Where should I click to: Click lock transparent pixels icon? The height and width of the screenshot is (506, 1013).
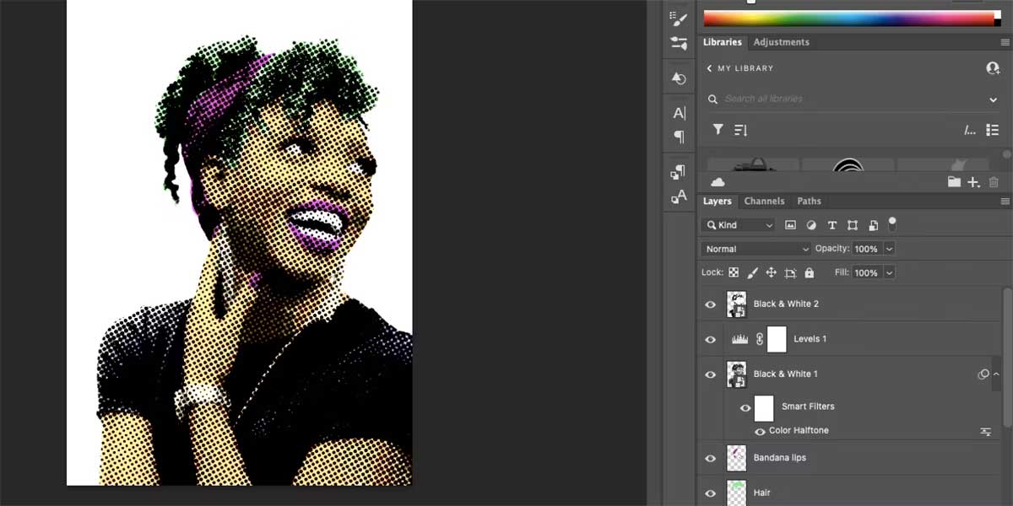734,273
